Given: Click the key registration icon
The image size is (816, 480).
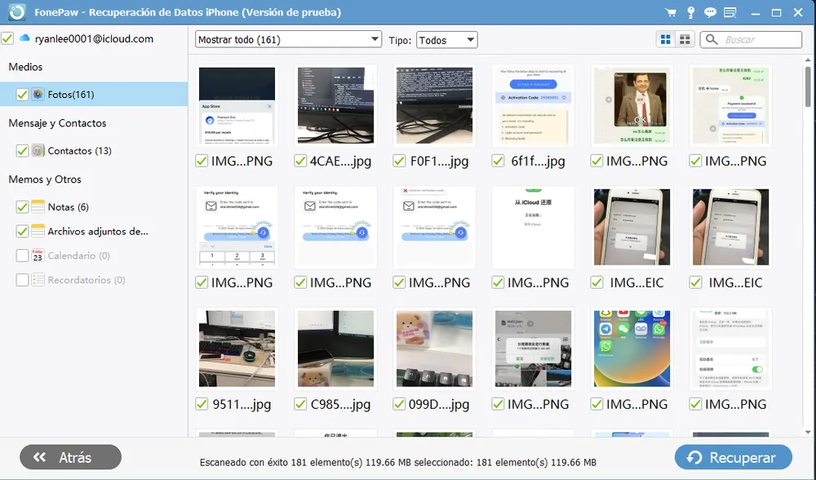Looking at the screenshot, I should click(690, 12).
